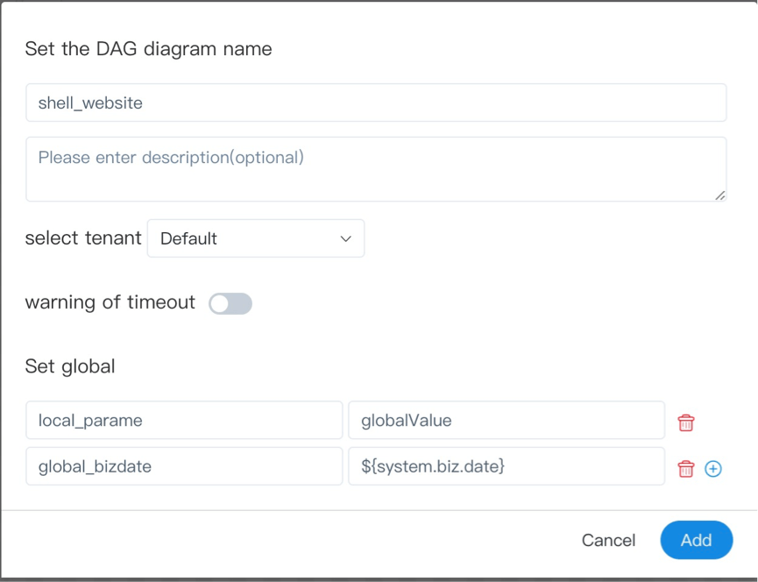Image resolution: width=758 pixels, height=582 pixels.
Task: Cancel the DAG save dialog
Action: (608, 540)
